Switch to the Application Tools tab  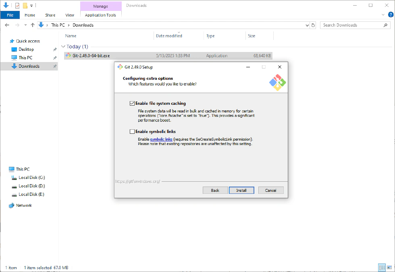click(x=100, y=15)
